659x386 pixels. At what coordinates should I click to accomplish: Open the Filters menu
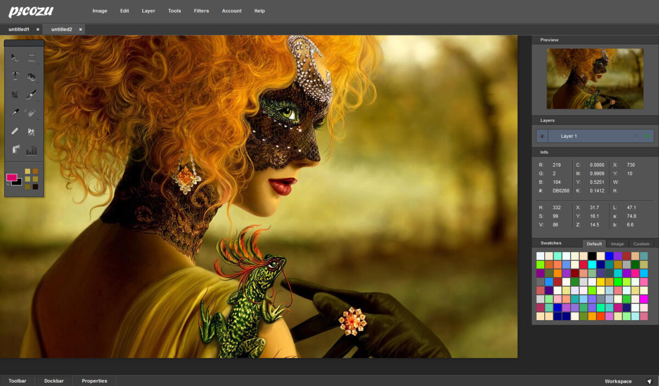202,11
